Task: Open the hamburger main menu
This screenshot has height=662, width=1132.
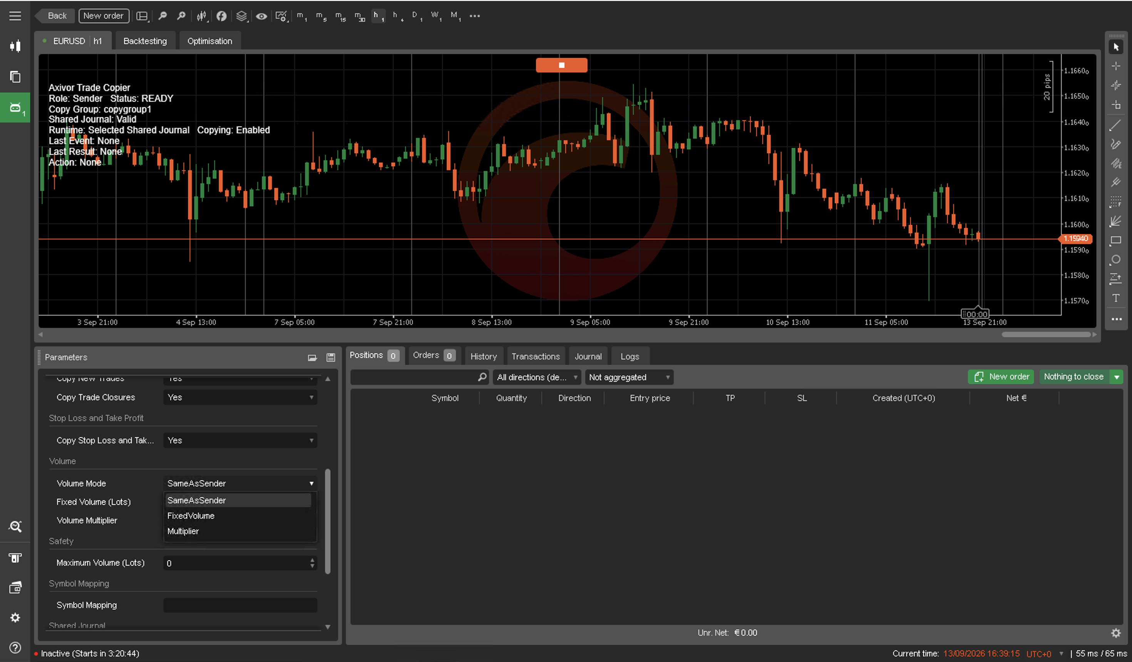Action: (x=15, y=16)
